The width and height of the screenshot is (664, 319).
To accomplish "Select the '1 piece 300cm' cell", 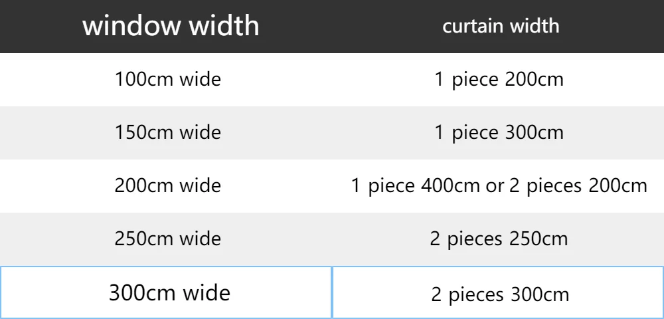I will pos(499,133).
